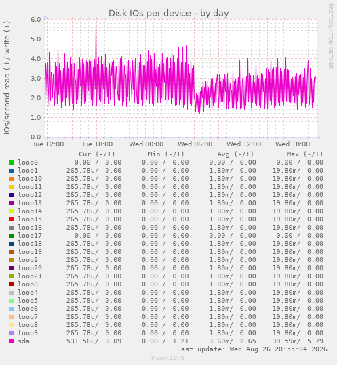Click the '3.0' y-axis label

36,79
